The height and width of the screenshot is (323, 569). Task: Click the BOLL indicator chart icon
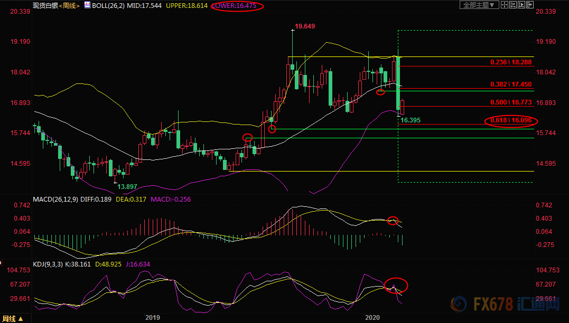pos(87,5)
